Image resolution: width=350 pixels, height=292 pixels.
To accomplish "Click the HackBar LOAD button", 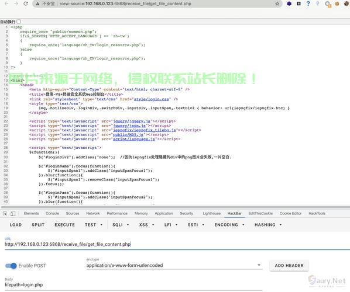I will click(16, 225).
